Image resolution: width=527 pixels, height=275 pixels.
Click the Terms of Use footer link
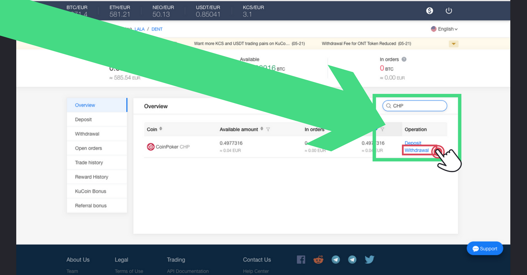tap(129, 271)
